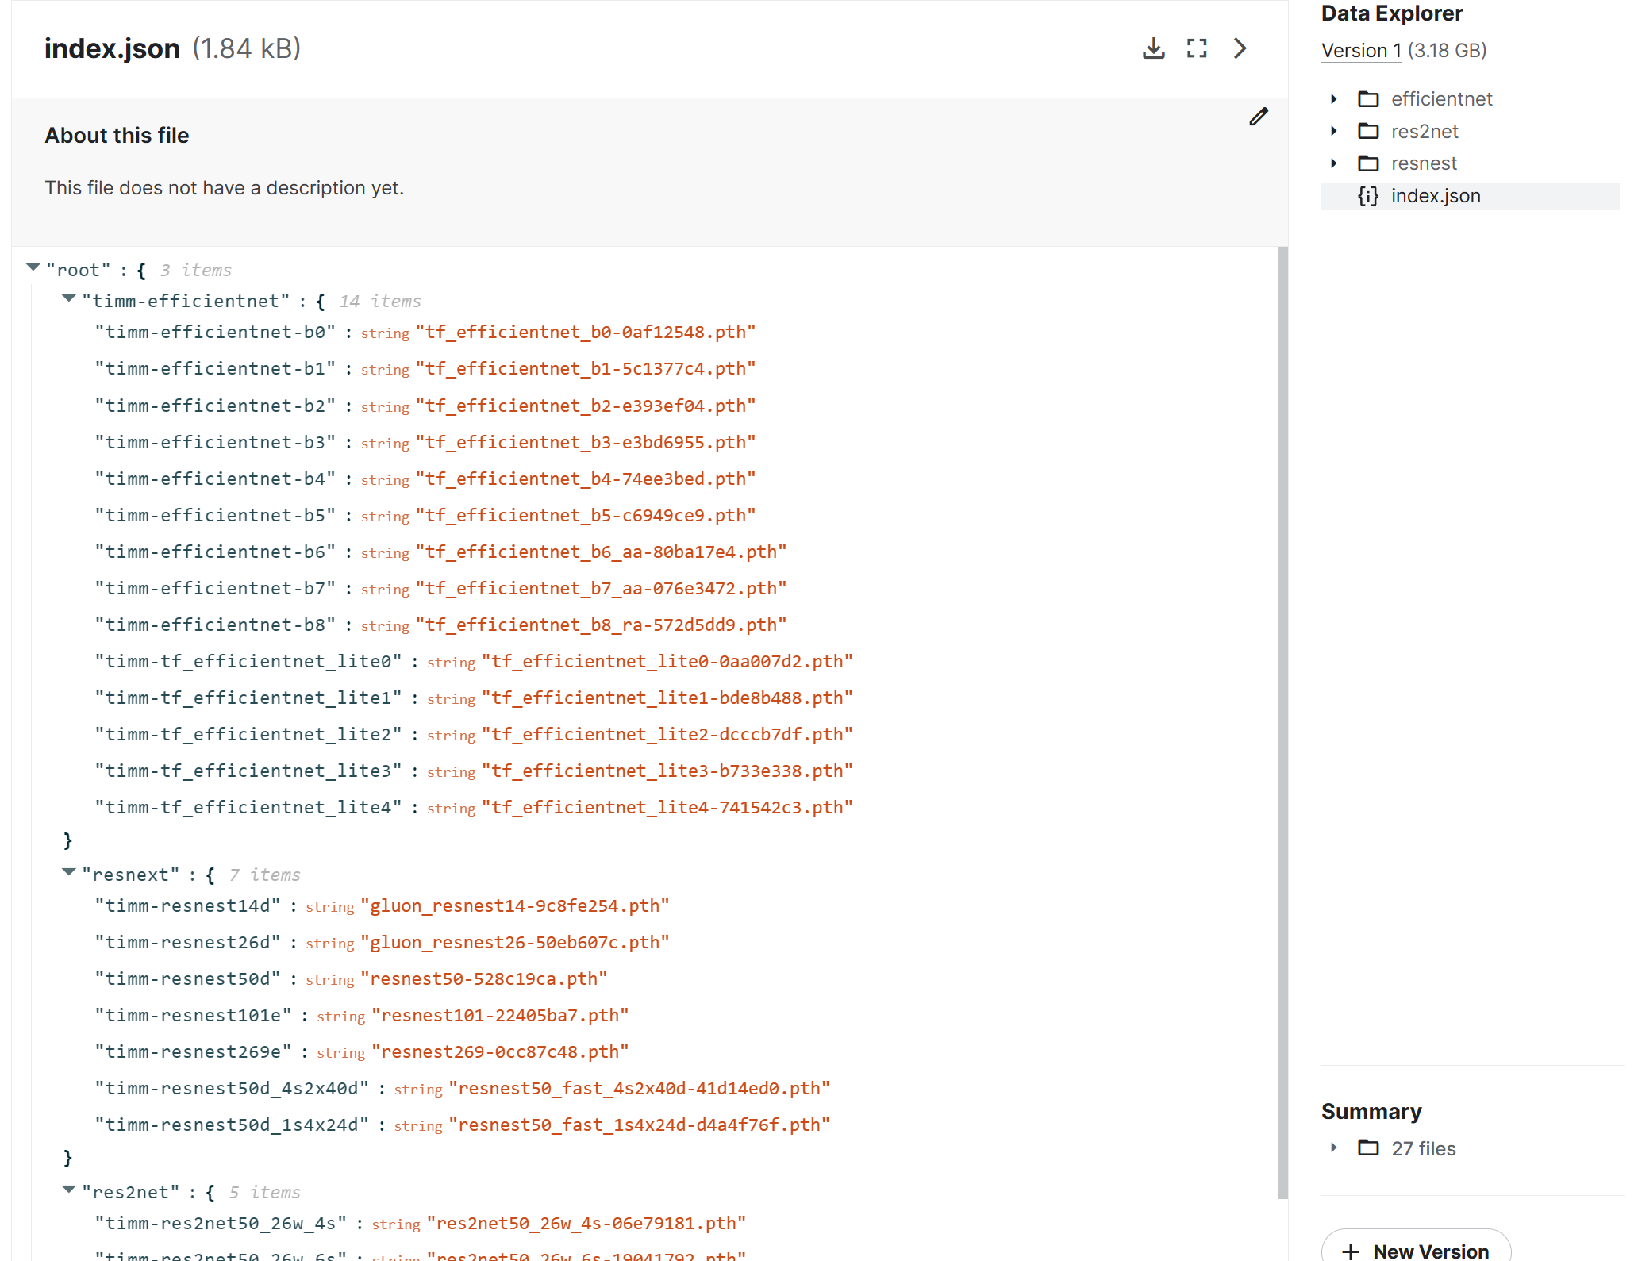This screenshot has width=1638, height=1261.
Task: Collapse the root node in the JSON viewer
Action: point(33,267)
